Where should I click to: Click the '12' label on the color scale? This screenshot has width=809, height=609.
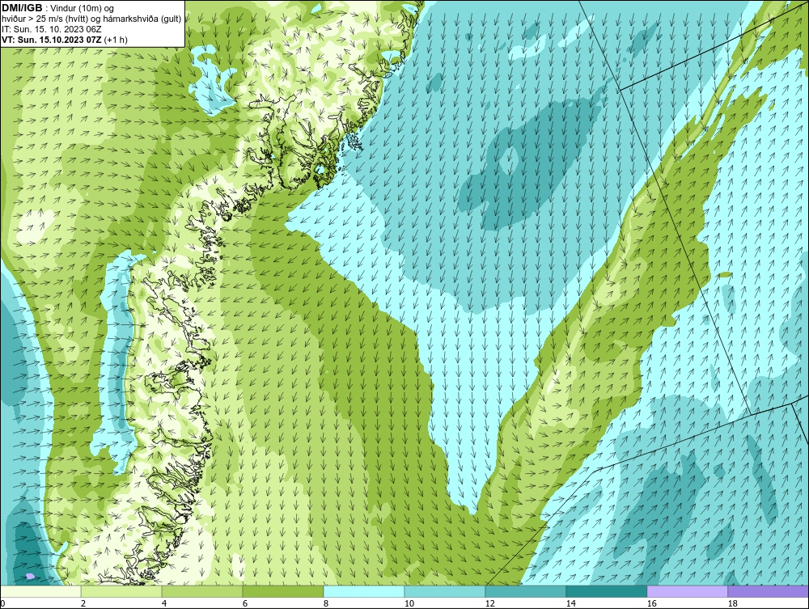(489, 603)
